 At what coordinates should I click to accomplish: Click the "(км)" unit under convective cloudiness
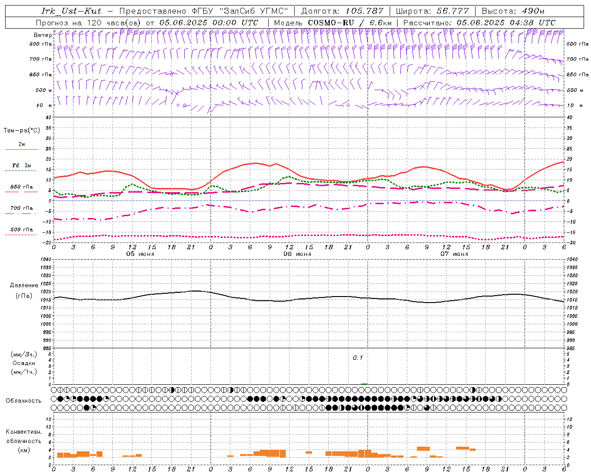[24, 450]
